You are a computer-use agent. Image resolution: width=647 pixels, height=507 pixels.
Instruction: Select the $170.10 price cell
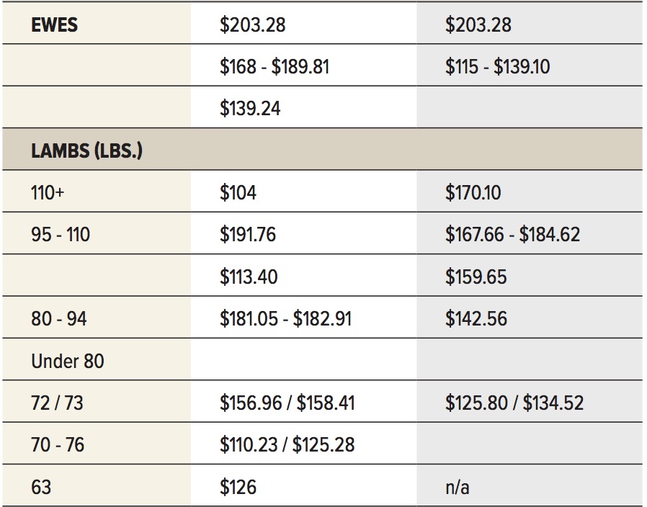pyautogui.click(x=473, y=193)
